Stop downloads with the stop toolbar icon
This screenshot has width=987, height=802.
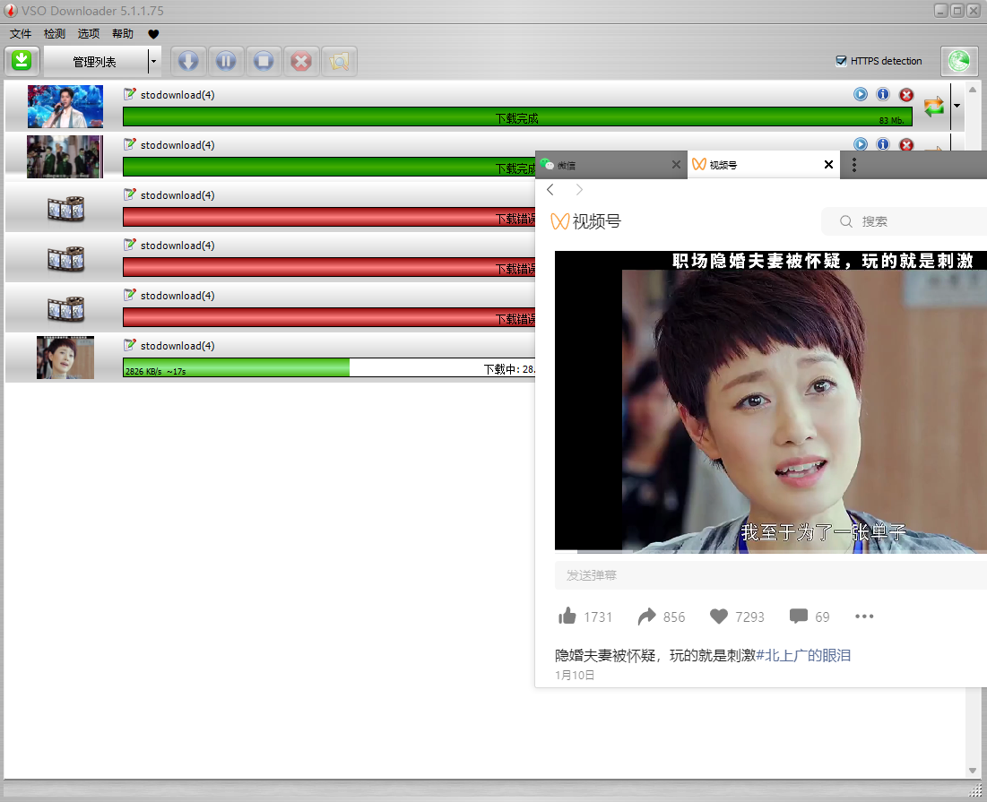[x=264, y=61]
